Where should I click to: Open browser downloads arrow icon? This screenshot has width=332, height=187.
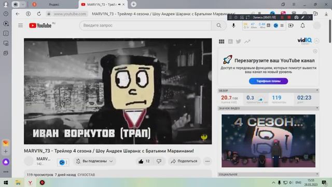(326, 14)
